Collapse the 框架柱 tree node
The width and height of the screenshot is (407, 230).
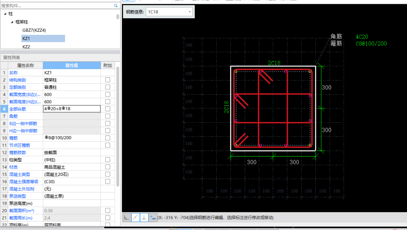(12, 22)
